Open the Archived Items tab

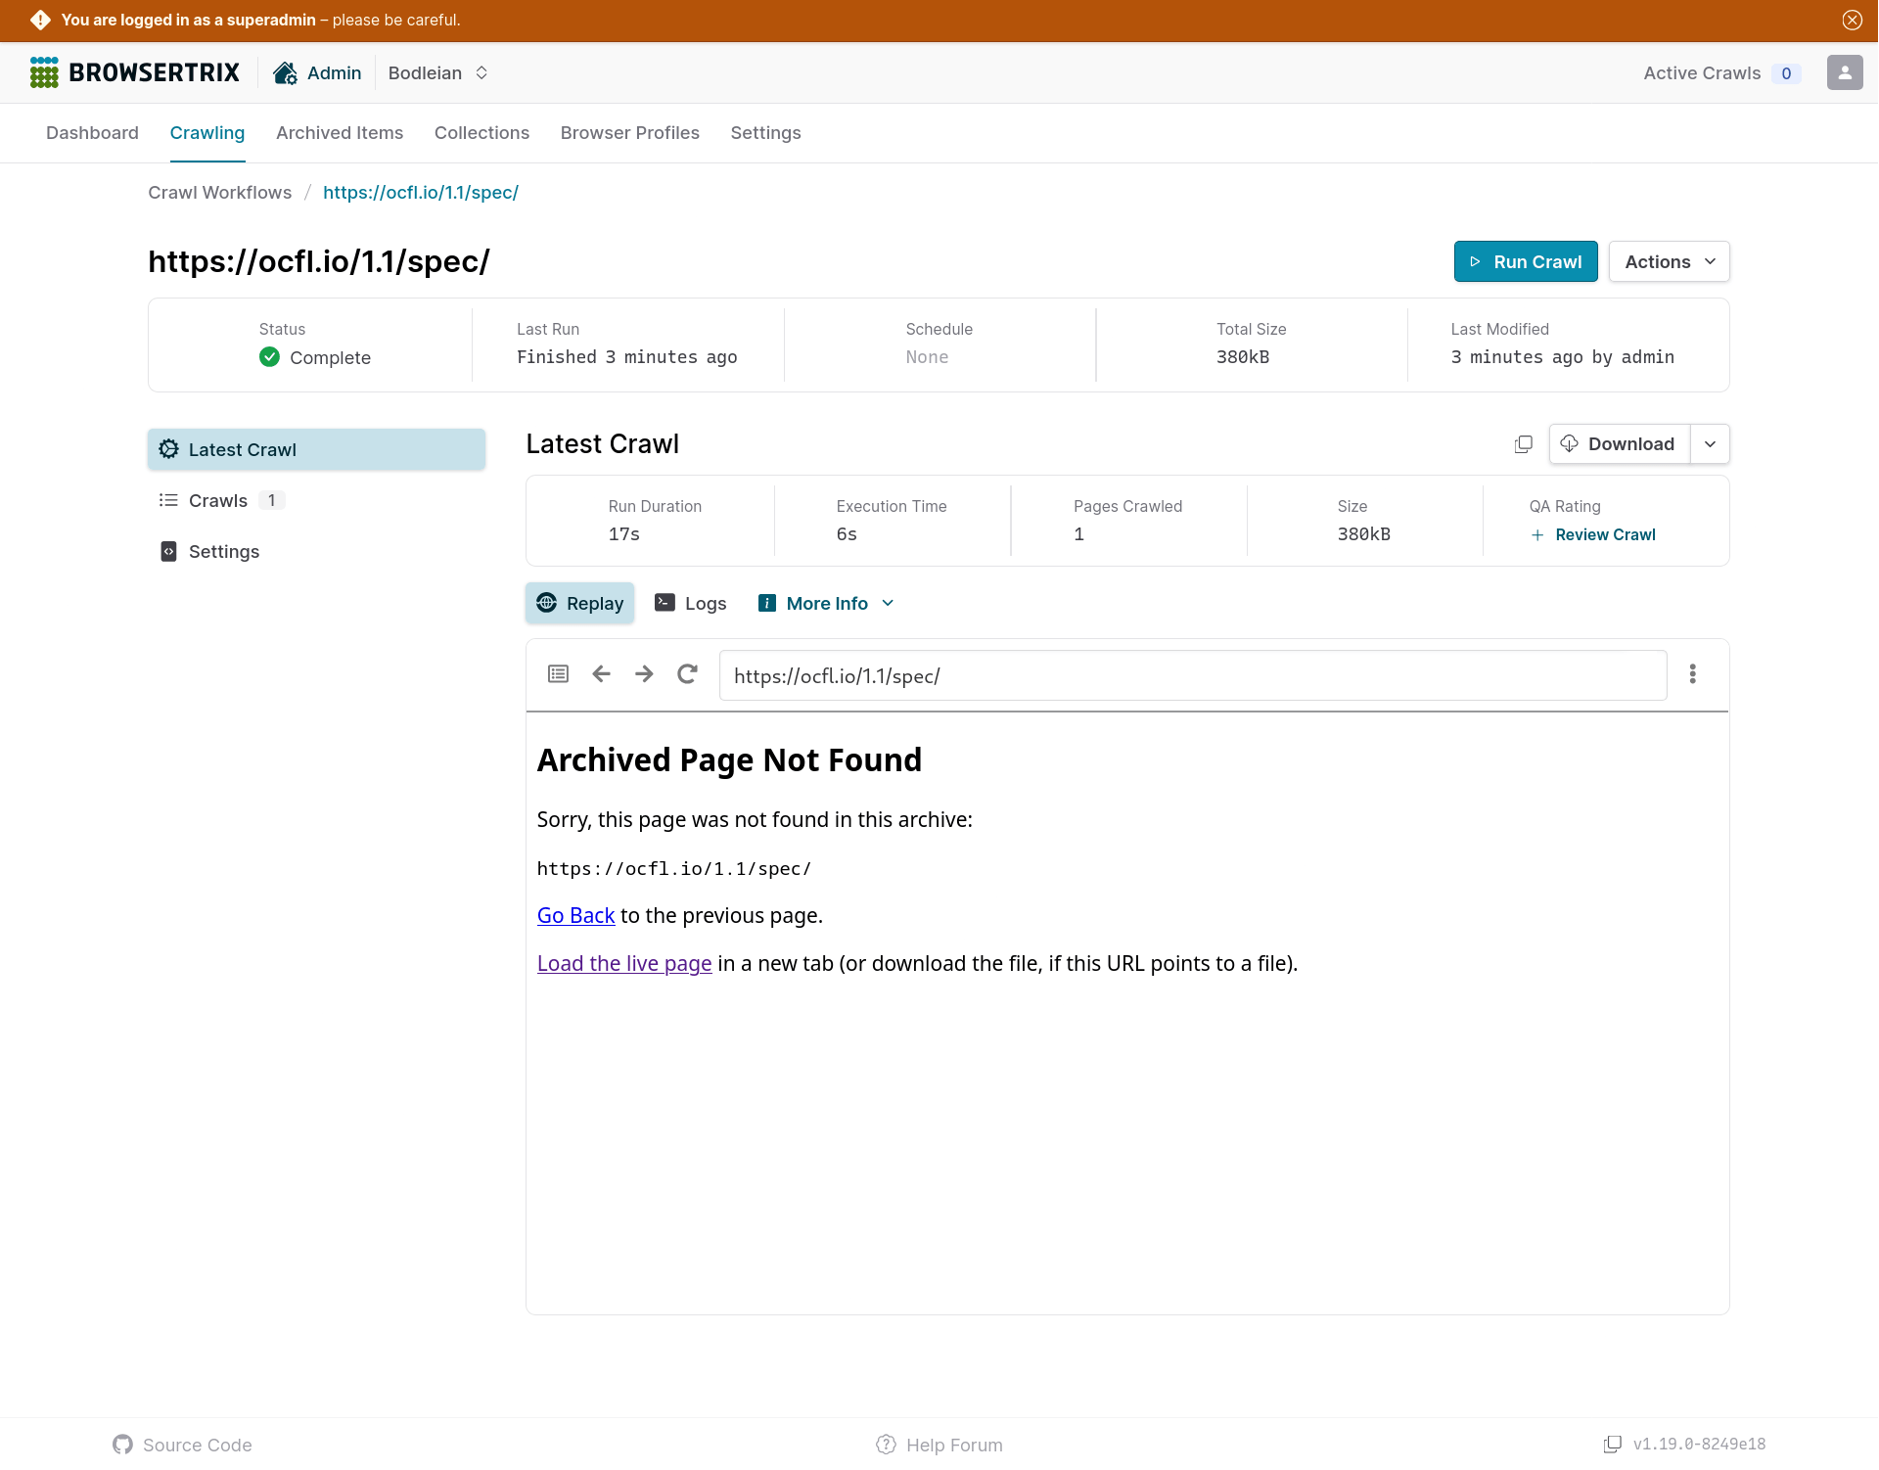(339, 133)
